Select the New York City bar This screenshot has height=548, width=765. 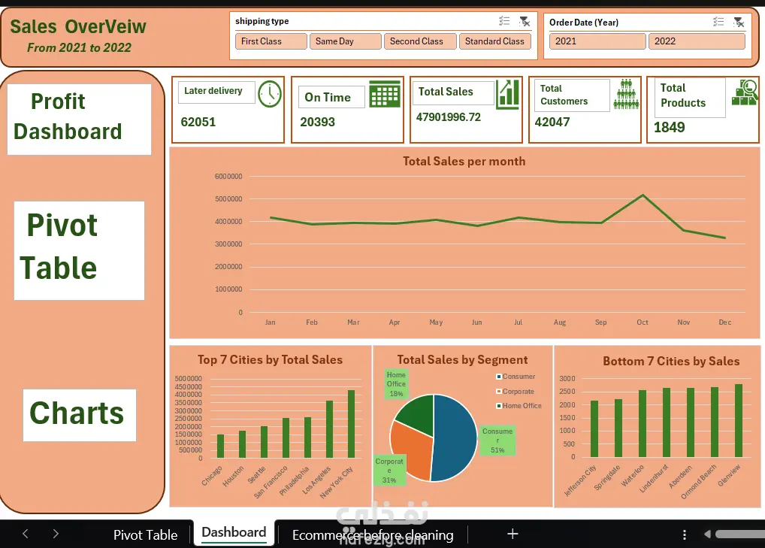(351, 423)
